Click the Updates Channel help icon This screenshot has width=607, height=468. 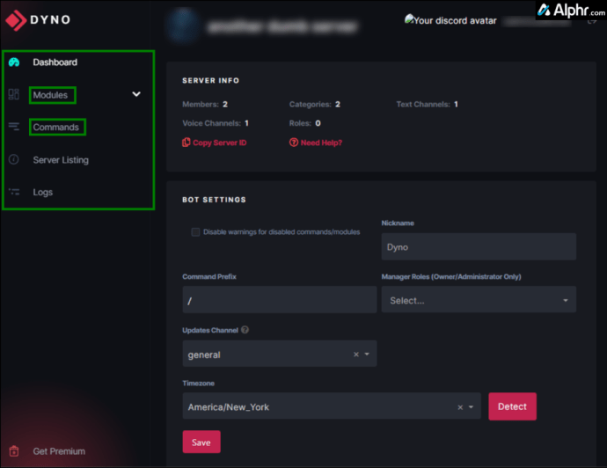[x=245, y=330]
